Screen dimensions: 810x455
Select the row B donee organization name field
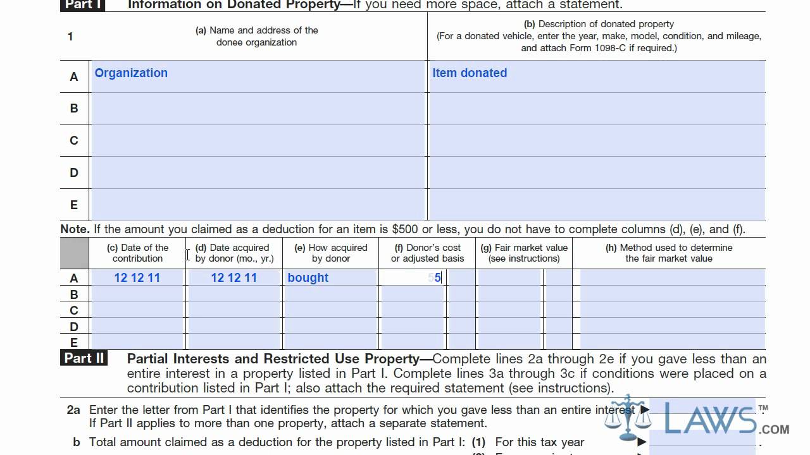click(258, 109)
